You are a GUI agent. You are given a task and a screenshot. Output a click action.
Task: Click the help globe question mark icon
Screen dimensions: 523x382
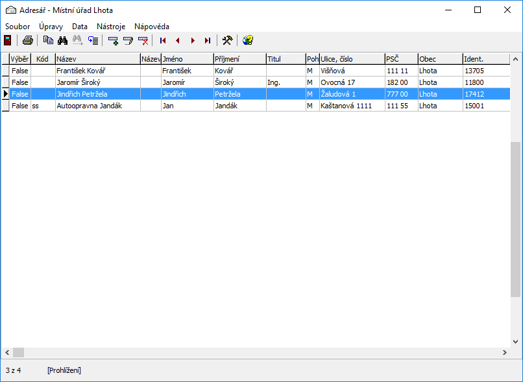pyautogui.click(x=248, y=40)
